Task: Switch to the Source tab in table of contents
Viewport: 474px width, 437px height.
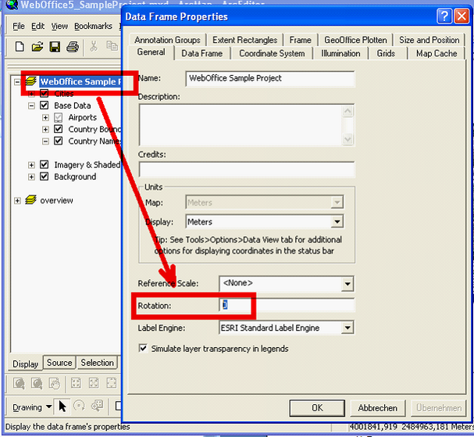Action: point(59,363)
